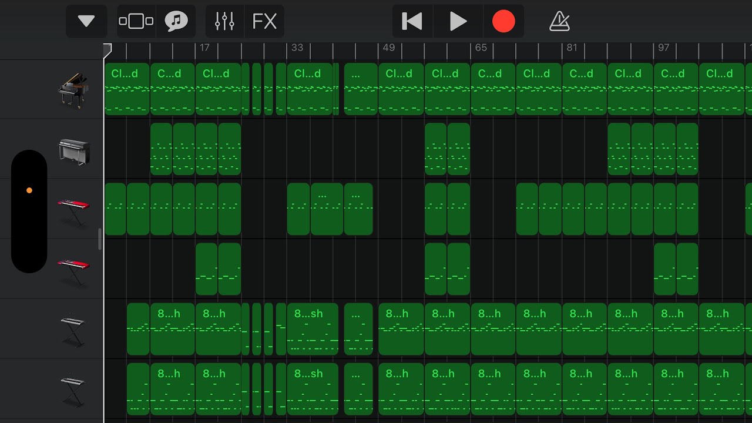
Task: Start recording with the red Record button
Action: [503, 22]
